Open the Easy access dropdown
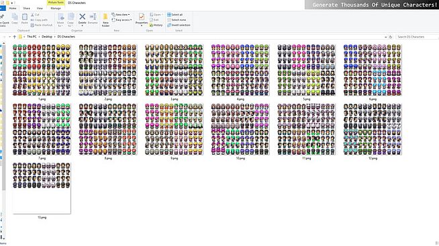The height and width of the screenshot is (246, 439). coord(121,20)
